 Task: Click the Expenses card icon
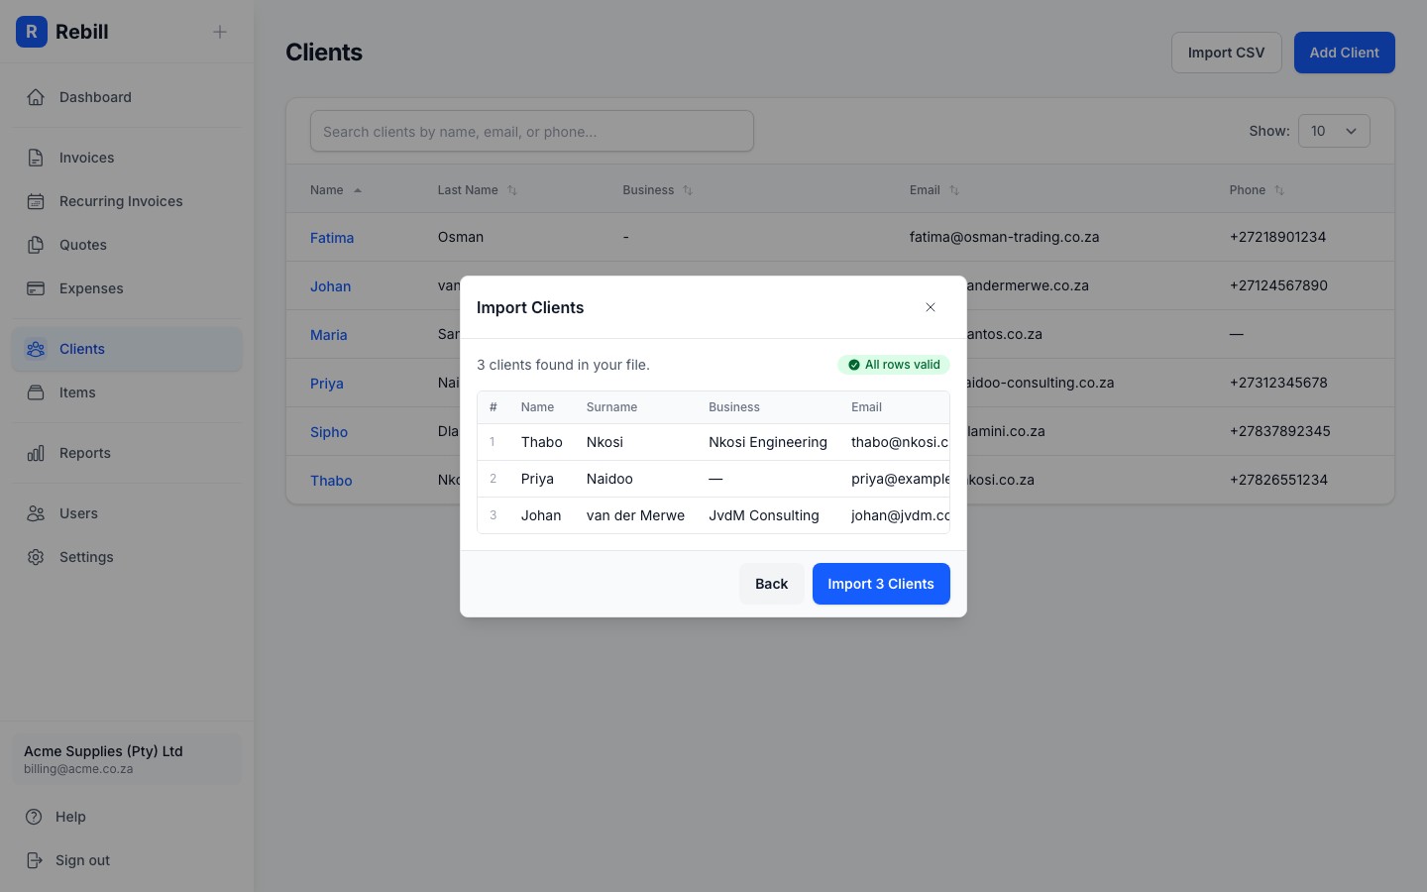(36, 287)
